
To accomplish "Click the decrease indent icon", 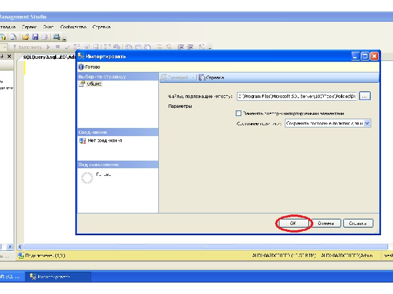I will [181, 47].
